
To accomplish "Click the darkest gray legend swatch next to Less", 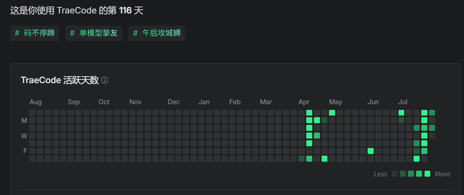I will tap(394, 174).
